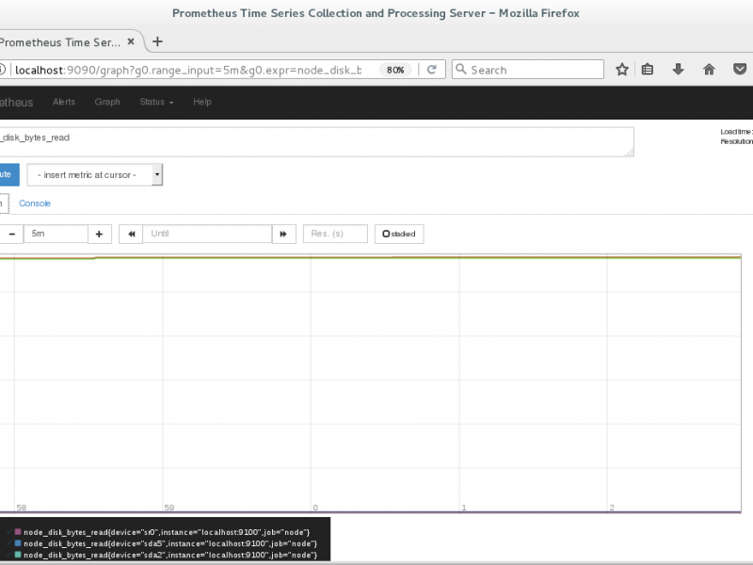Bookmark the page with the star icon
This screenshot has width=753, height=565.
621,69
